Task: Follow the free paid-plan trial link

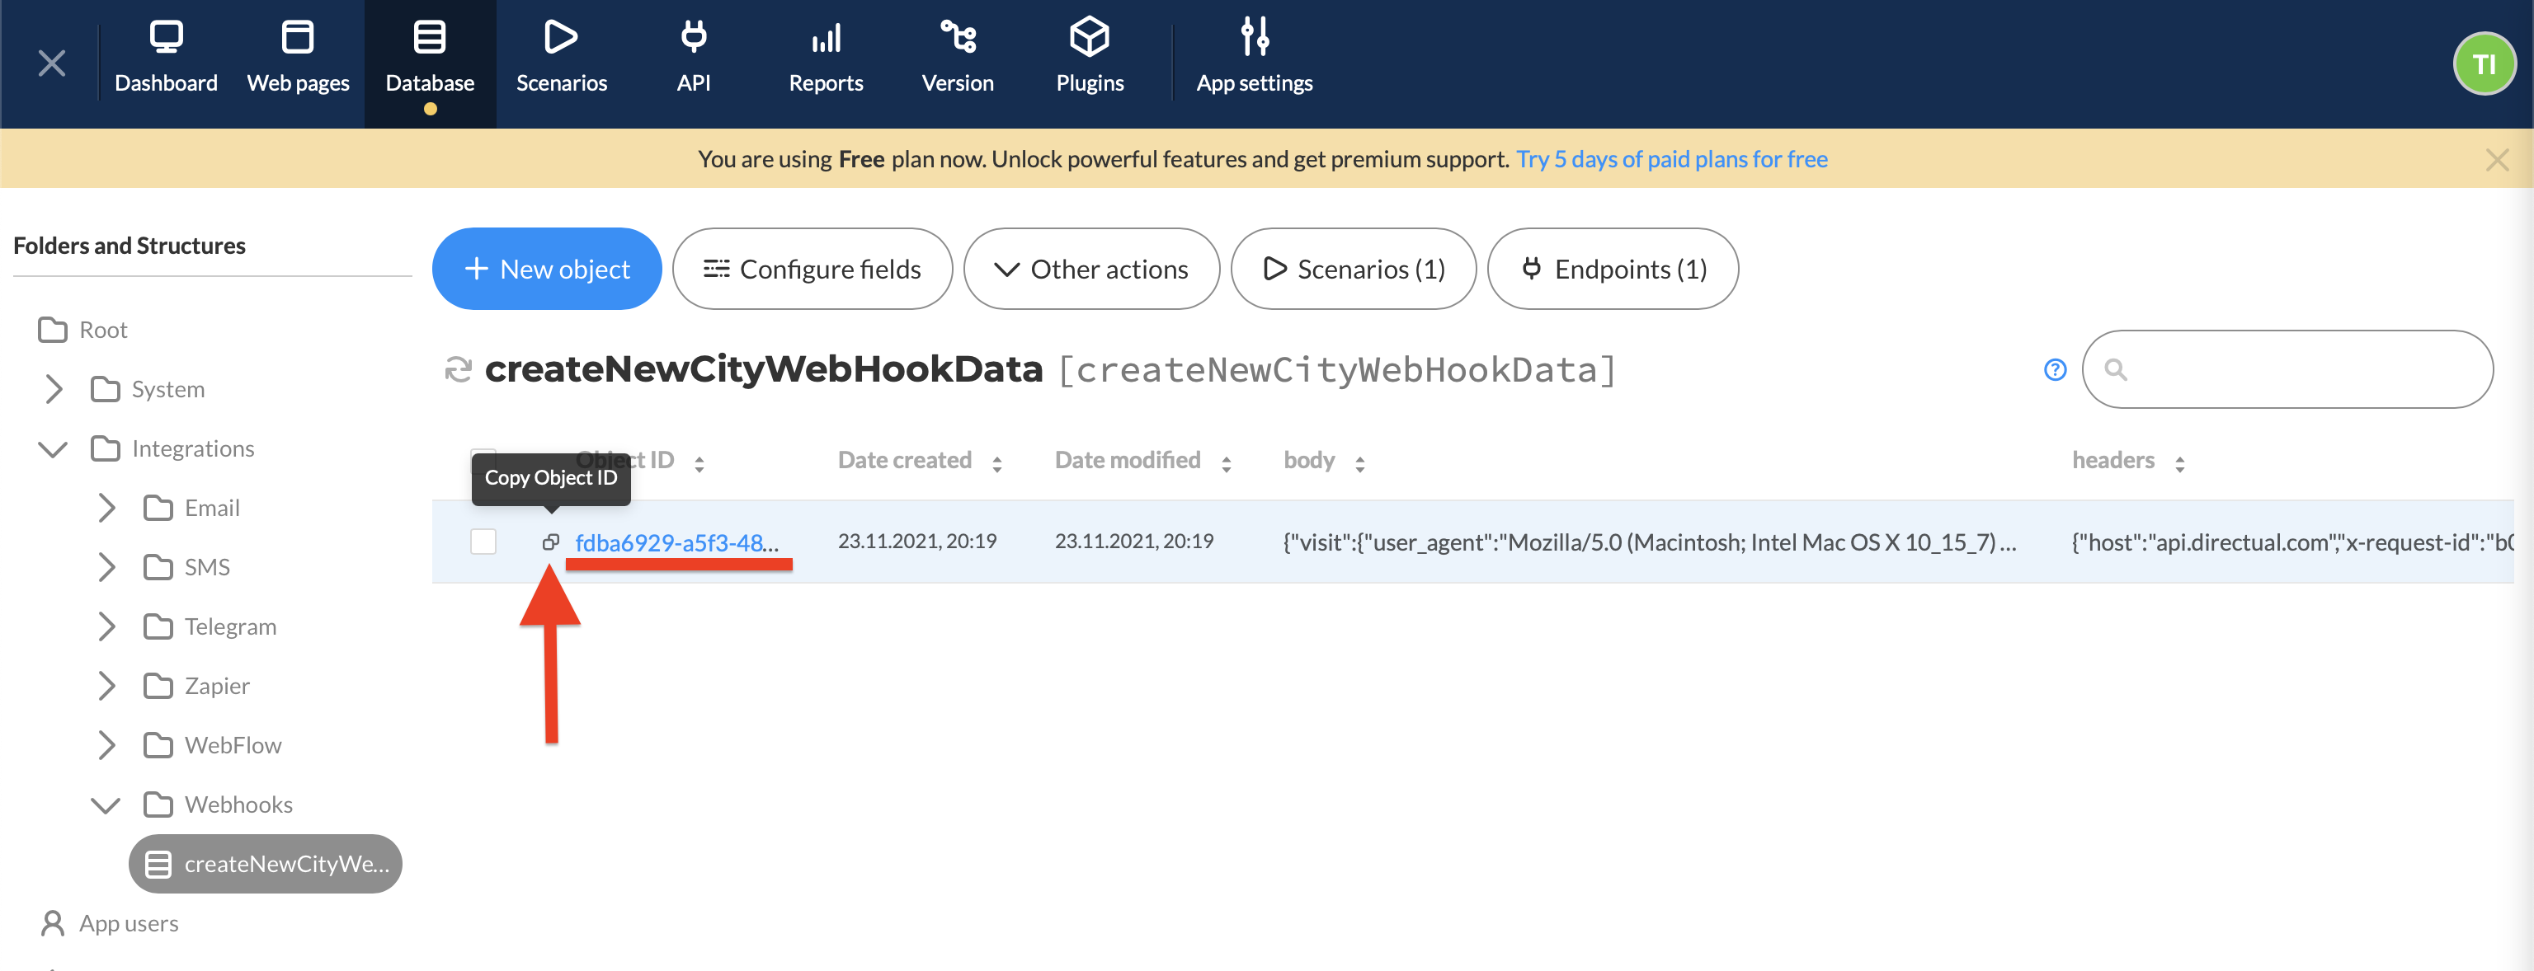Action: coord(1671,159)
